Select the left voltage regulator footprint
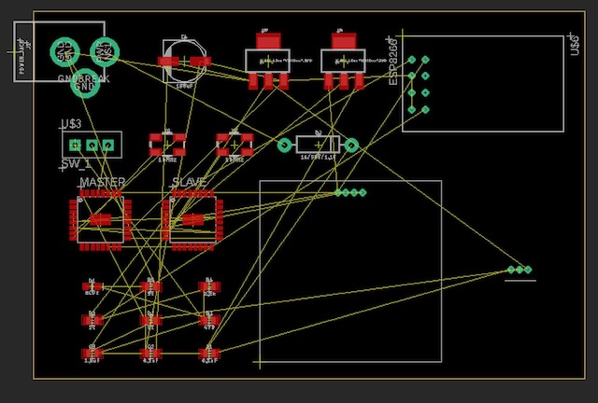Screen dimensions: 598x403 (268, 61)
